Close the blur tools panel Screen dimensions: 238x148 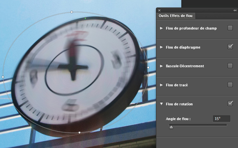pyautogui.click(x=159, y=10)
